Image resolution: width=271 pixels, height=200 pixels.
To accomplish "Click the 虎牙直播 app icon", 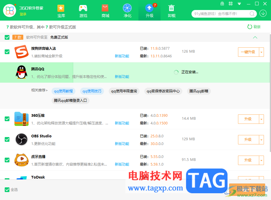I will pyautogui.click(x=22, y=160).
